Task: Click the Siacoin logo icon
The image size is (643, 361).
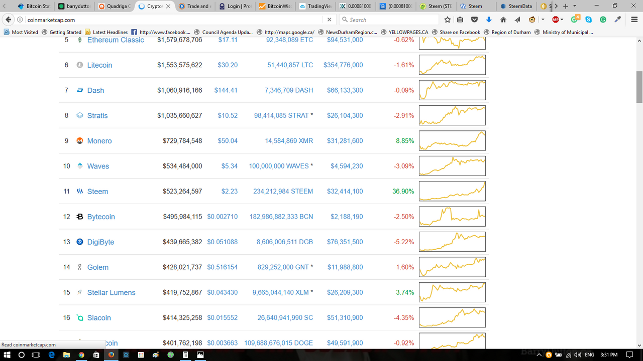Action: [79, 317]
